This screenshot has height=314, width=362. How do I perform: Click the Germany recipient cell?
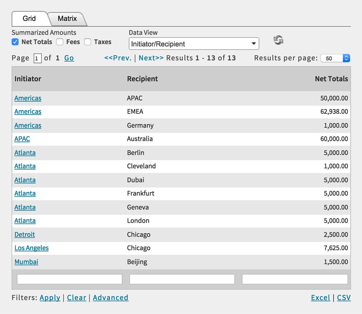coord(140,125)
